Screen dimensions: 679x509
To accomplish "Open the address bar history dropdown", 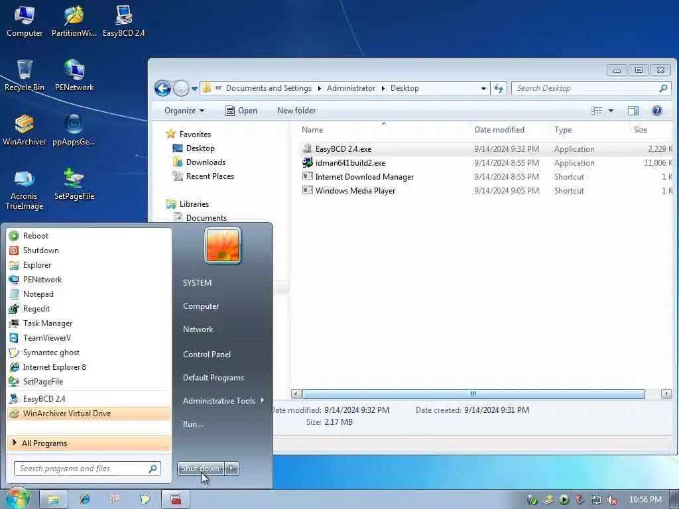I will tap(483, 88).
